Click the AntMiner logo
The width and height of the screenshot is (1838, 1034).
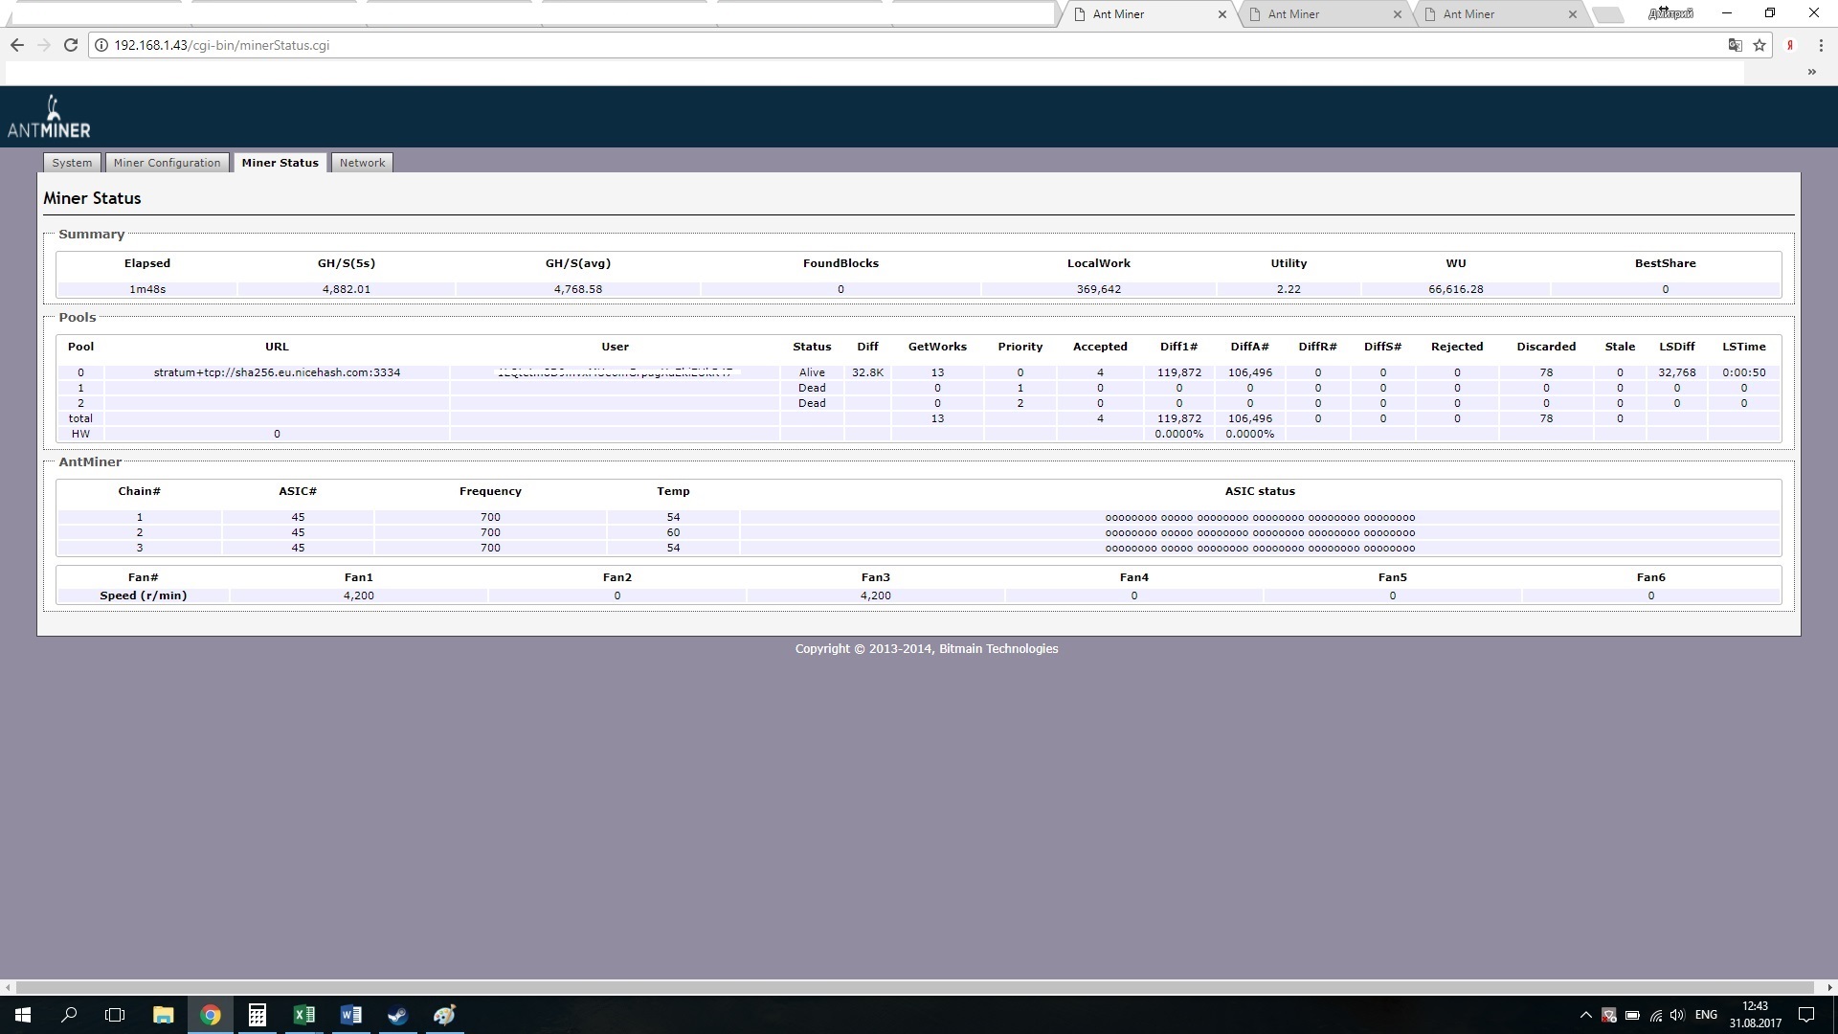pyautogui.click(x=49, y=117)
